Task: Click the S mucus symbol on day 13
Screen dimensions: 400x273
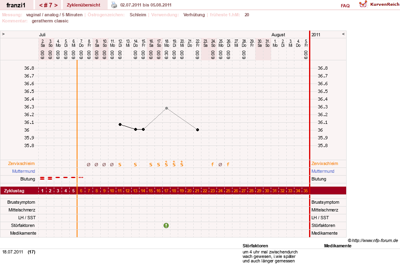Action: tap(135, 165)
